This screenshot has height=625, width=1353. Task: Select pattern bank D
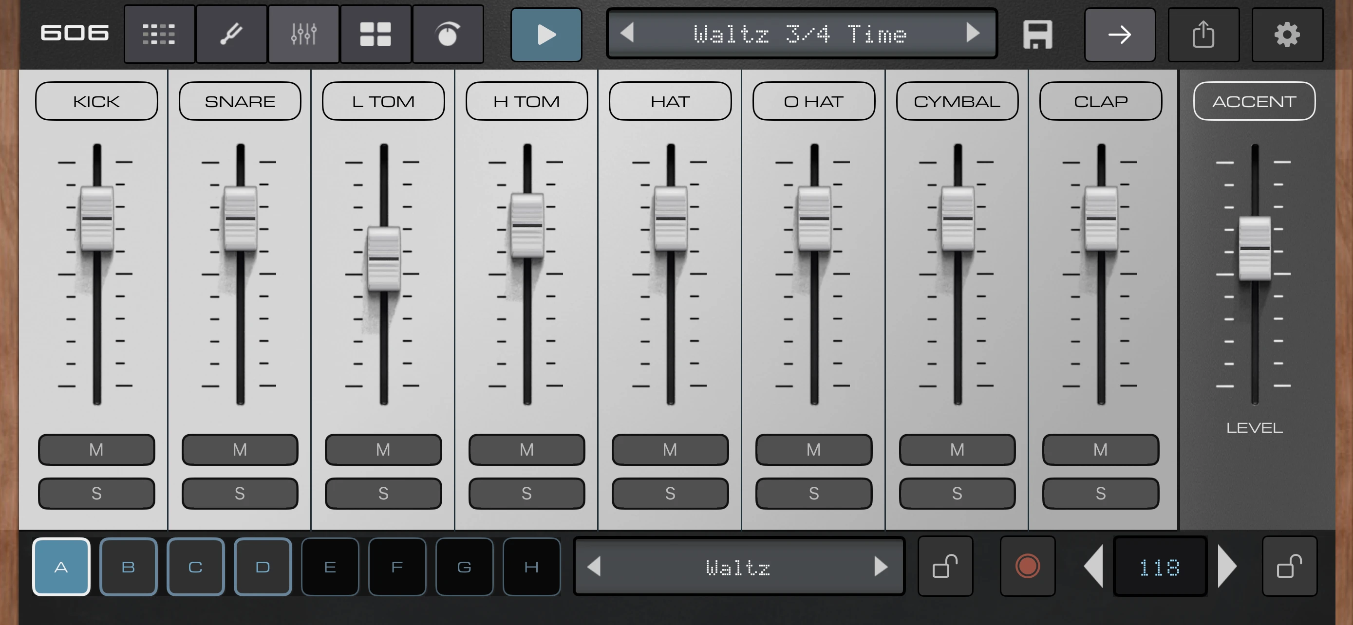tap(263, 567)
